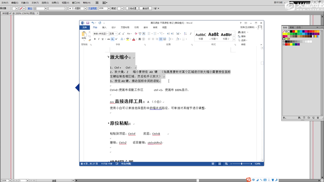Screen dimensions: 324x182
Task: Click the Find (查找) icon in editing group
Action: pos(240,32)
